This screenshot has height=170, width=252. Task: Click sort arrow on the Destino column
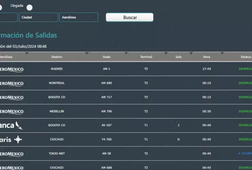click(86, 53)
